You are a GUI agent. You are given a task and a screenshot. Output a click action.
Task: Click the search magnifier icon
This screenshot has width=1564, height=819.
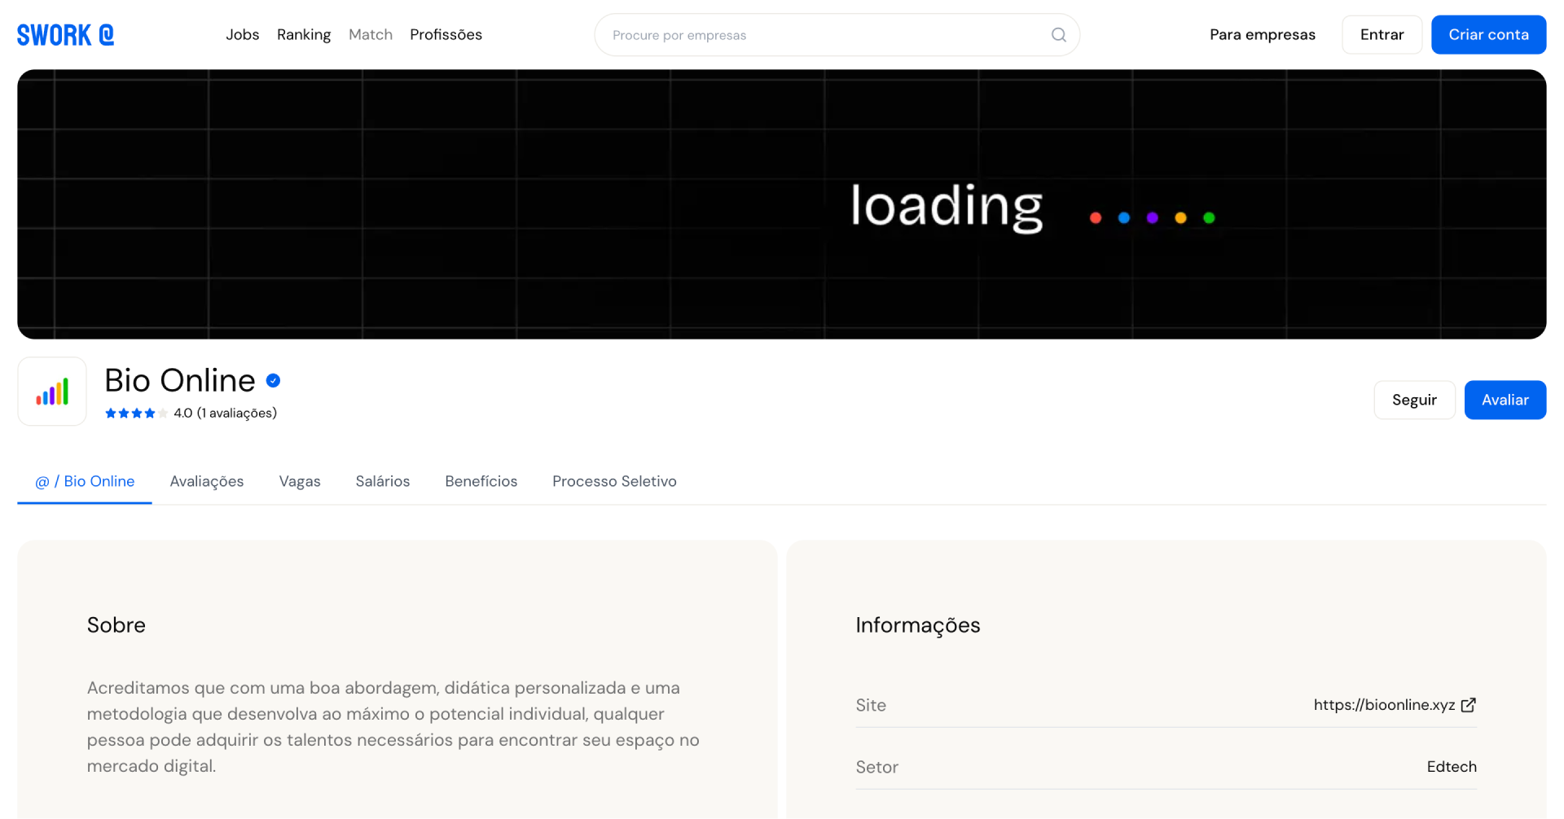point(1058,35)
